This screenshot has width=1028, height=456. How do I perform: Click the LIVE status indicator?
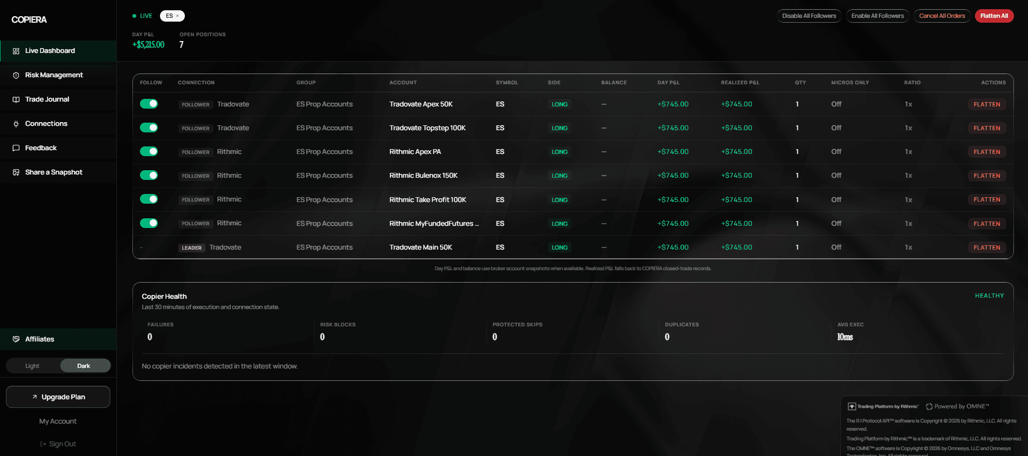143,16
